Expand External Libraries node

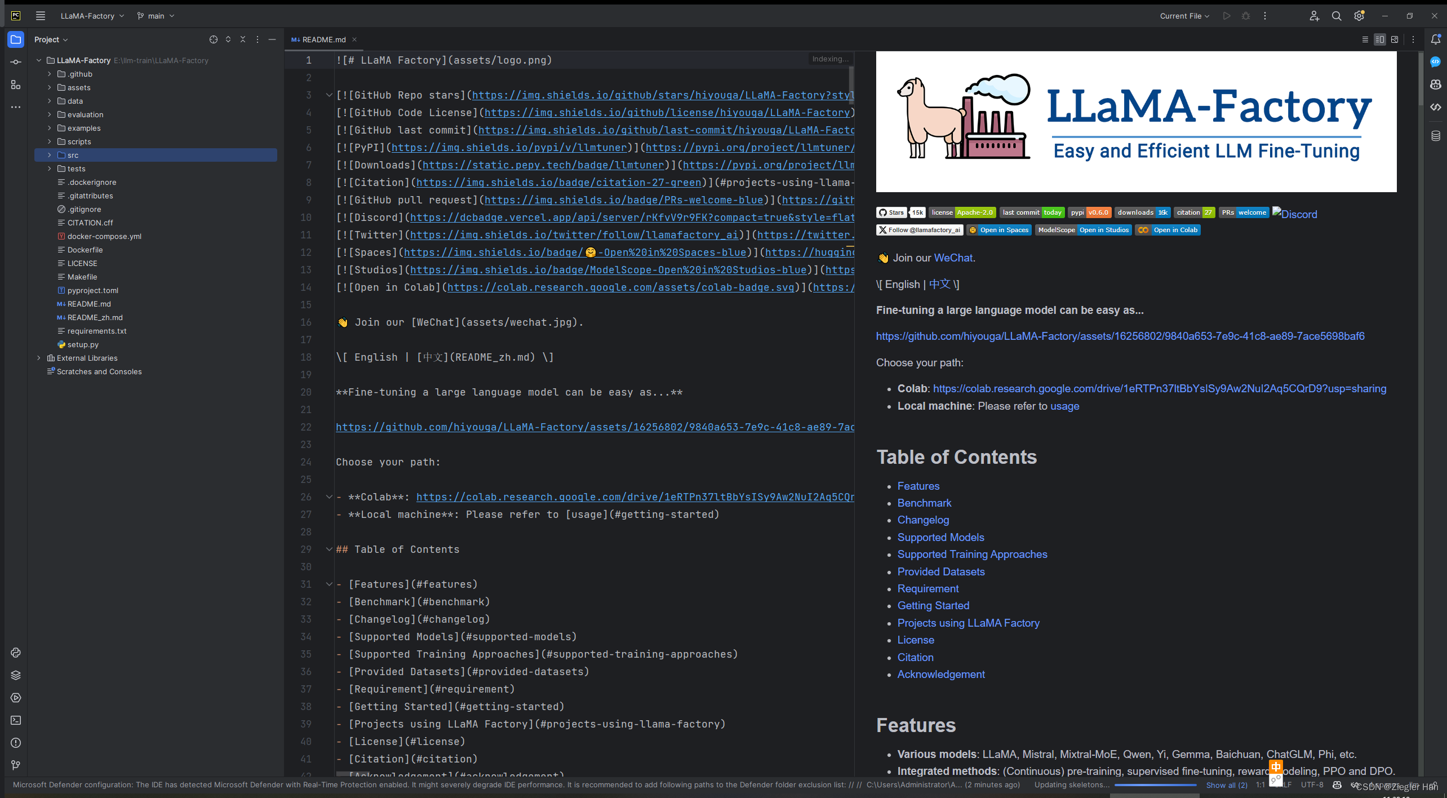39,358
